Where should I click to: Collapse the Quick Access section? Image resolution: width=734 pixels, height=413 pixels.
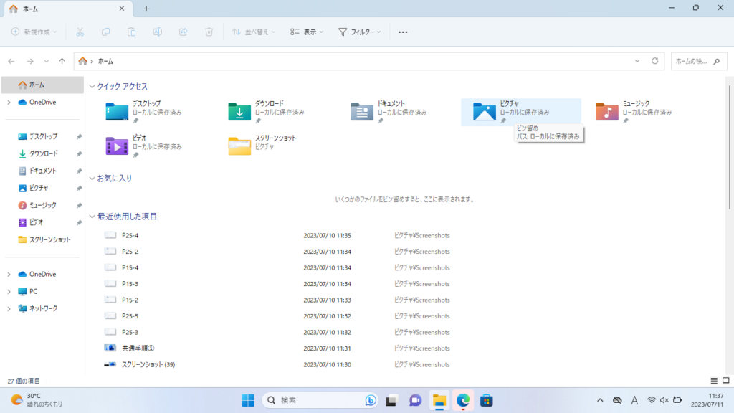click(x=92, y=87)
